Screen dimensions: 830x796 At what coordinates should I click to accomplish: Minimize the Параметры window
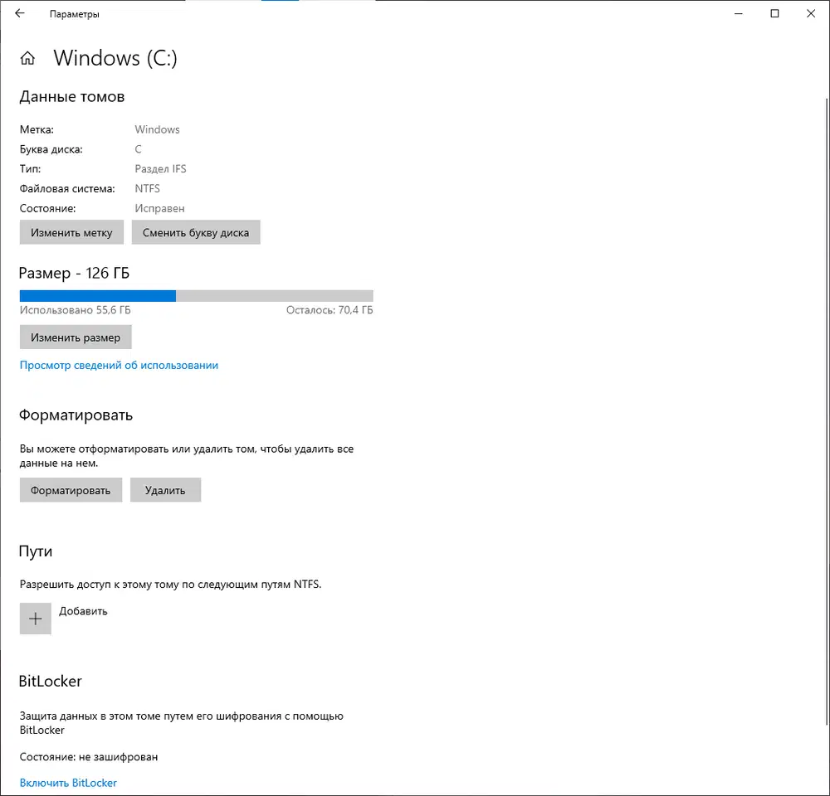739,14
